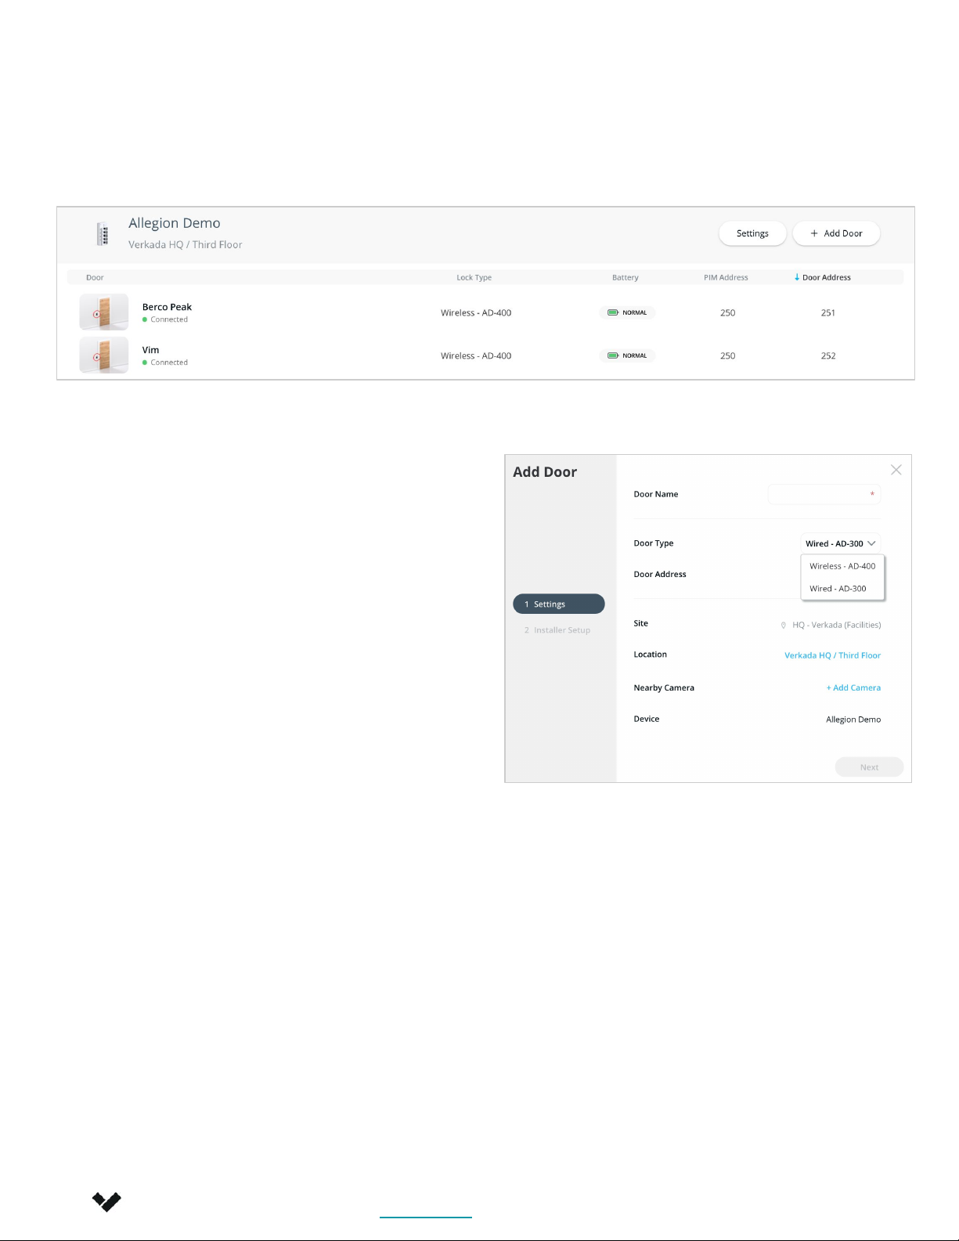Close the Add Door dialog
The height and width of the screenshot is (1241, 959).
point(896,470)
